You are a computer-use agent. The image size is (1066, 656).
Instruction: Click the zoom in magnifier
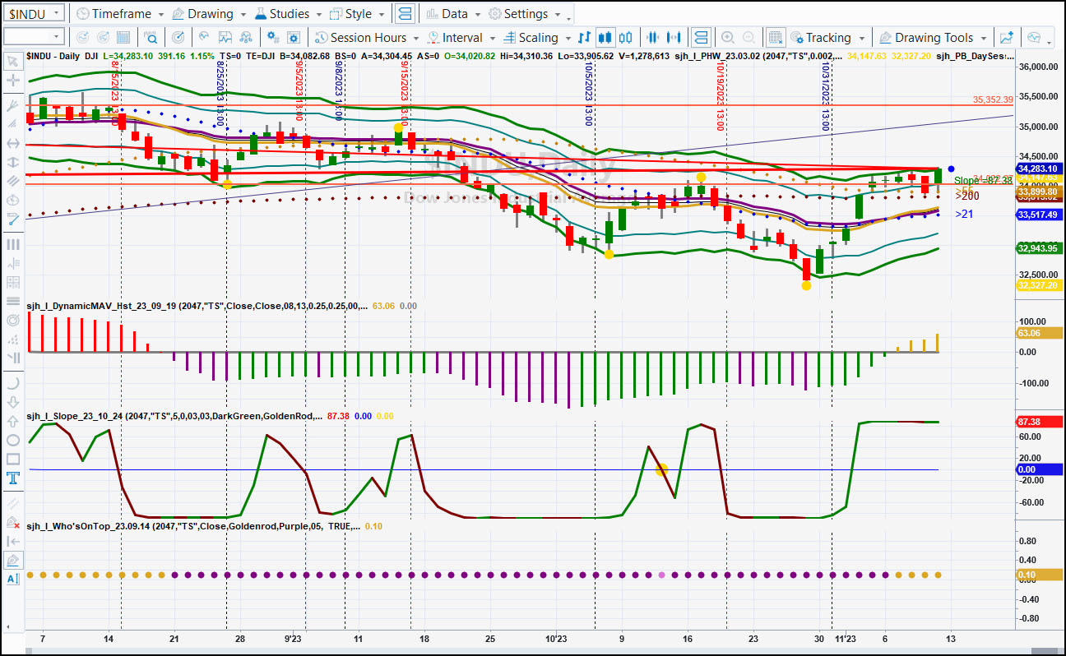click(727, 38)
